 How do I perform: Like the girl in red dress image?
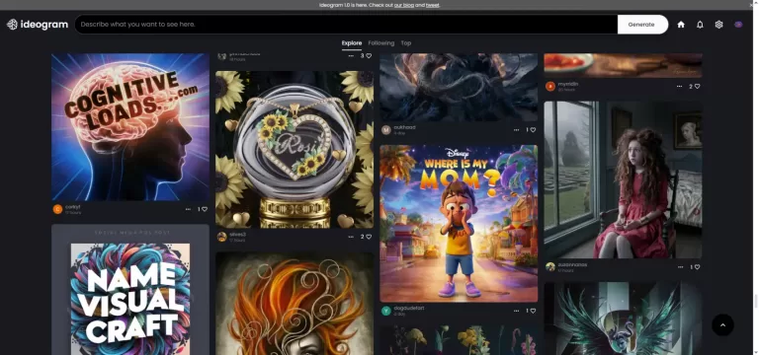click(697, 266)
